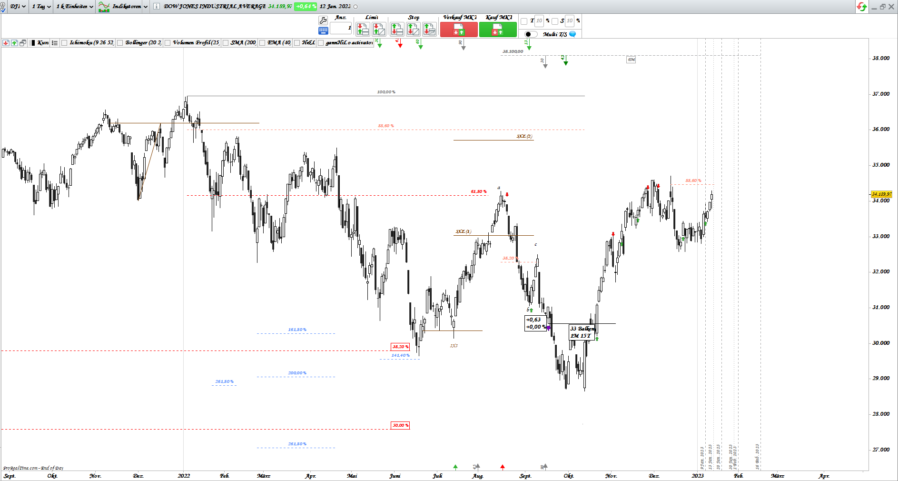Click the red arrow marker below the time axis
Viewport: 898px width, 481px height.
coord(503,467)
